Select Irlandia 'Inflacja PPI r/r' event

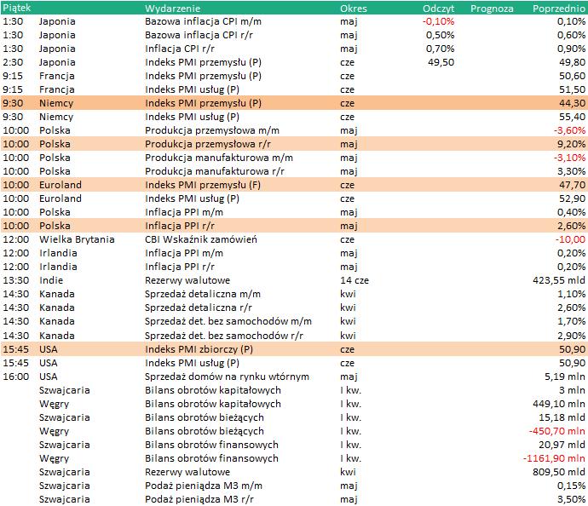tap(180, 267)
